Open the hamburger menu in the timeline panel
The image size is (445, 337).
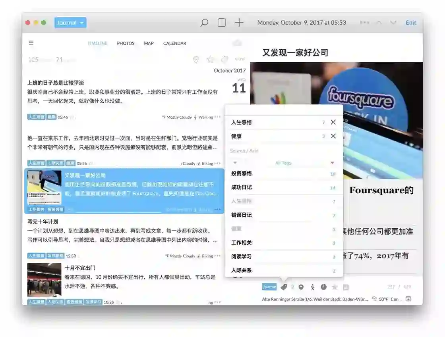[x=31, y=43]
